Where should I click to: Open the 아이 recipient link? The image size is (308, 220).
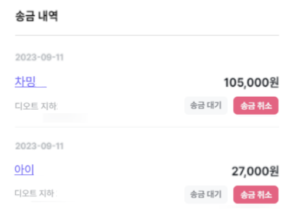pos(24,170)
